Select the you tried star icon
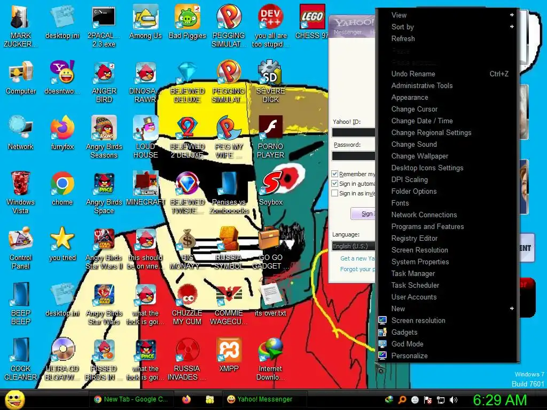The image size is (547, 410). point(62,244)
